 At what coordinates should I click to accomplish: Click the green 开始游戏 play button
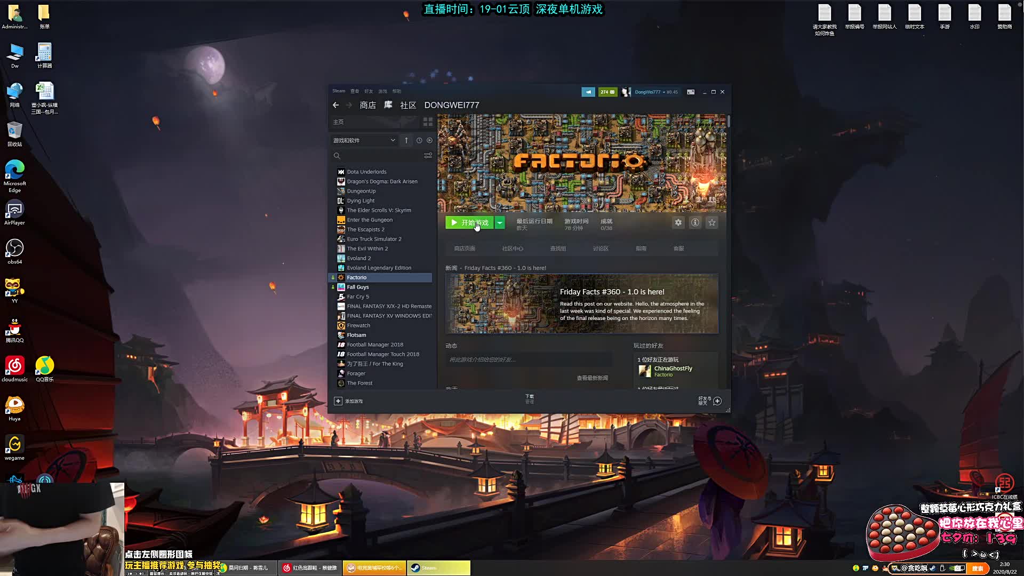tap(470, 222)
